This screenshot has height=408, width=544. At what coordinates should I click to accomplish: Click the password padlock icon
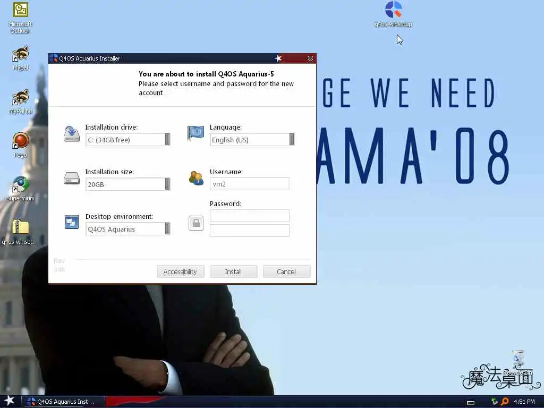(196, 223)
